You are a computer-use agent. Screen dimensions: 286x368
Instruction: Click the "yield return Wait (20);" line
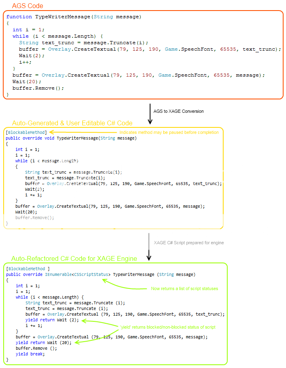click(x=44, y=343)
